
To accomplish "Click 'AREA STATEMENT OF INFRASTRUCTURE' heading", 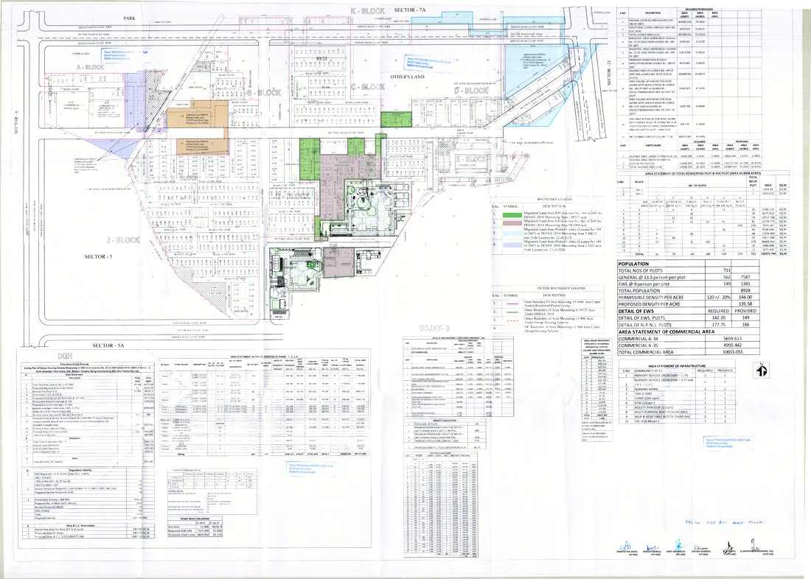I will [x=678, y=365].
